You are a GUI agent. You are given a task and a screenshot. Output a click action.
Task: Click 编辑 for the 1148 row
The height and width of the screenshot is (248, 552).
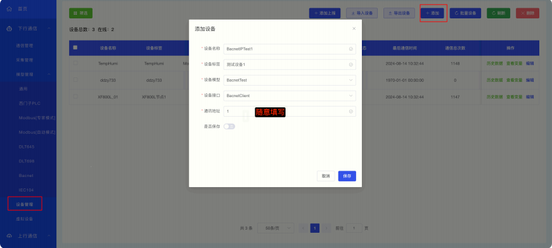530,63
